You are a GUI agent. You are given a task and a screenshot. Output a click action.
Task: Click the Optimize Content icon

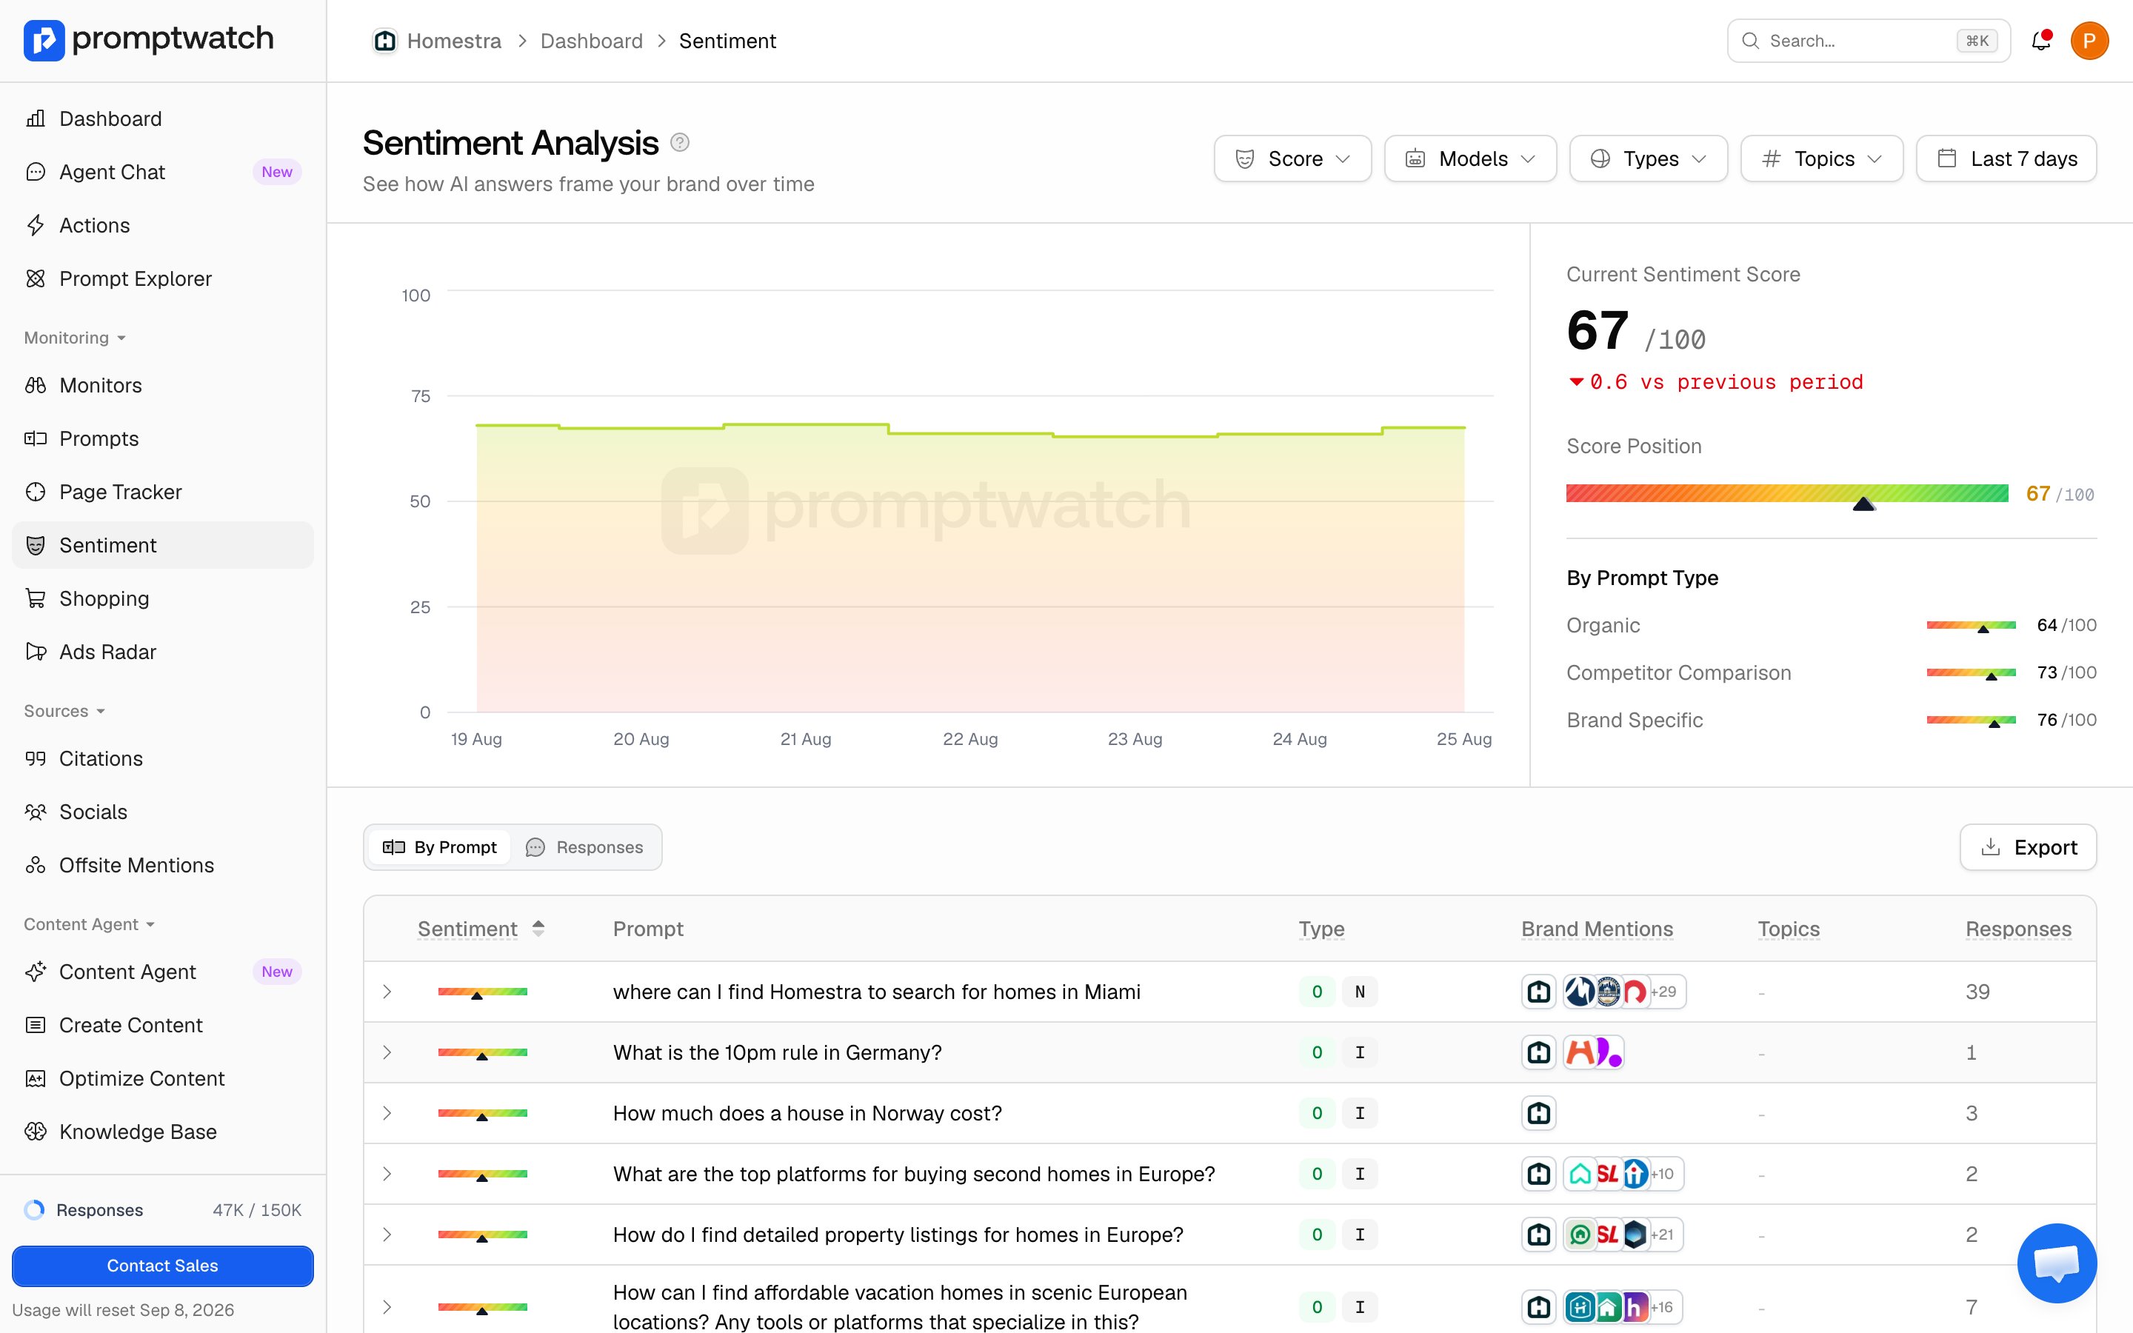pos(36,1078)
